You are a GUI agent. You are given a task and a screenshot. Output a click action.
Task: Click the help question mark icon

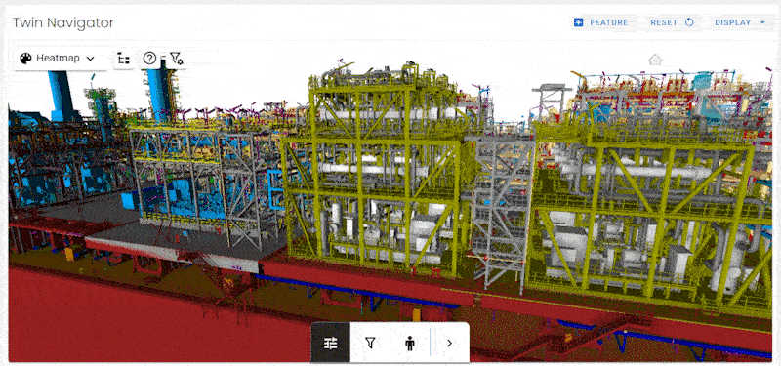click(149, 59)
